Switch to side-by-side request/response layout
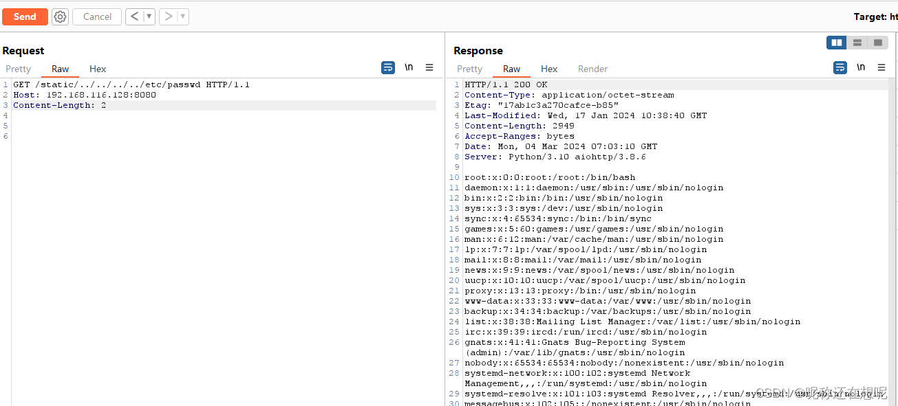 coord(837,43)
